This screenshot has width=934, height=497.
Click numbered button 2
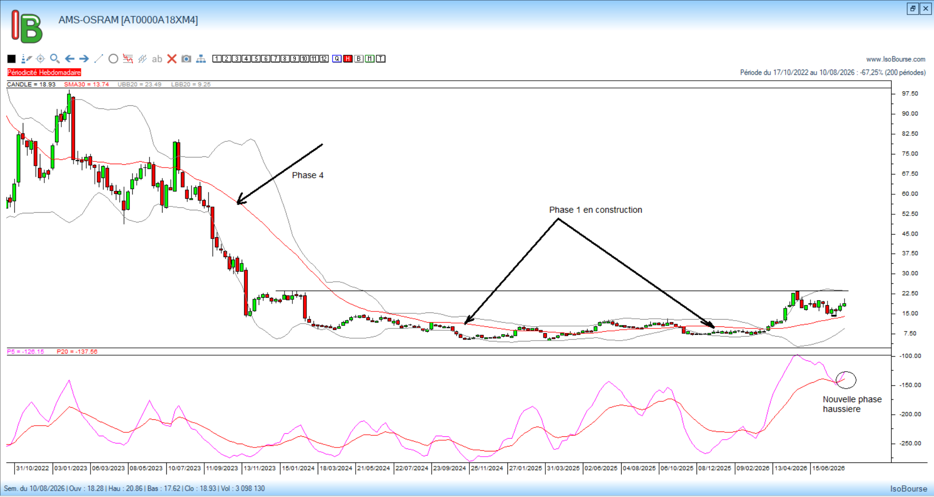pos(227,59)
